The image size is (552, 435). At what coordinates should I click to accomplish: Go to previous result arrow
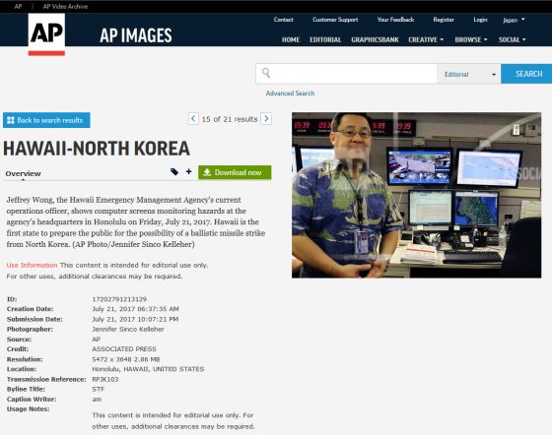pos(193,119)
